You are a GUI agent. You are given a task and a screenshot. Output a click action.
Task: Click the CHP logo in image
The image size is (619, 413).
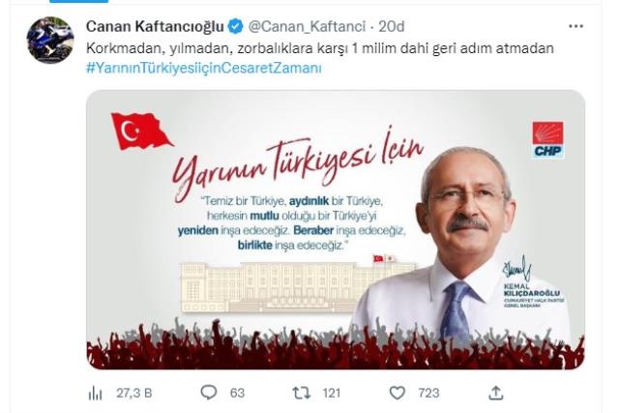pos(548,140)
